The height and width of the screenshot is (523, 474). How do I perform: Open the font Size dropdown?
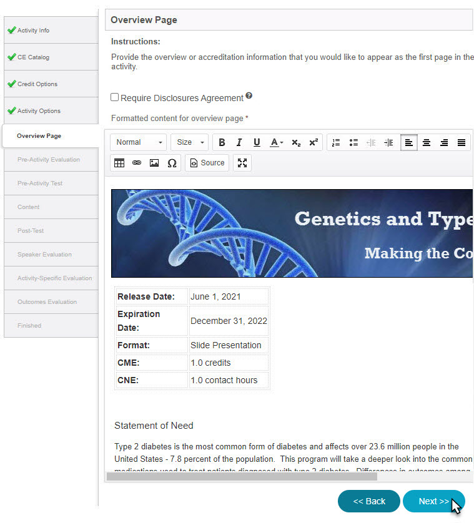click(x=190, y=142)
